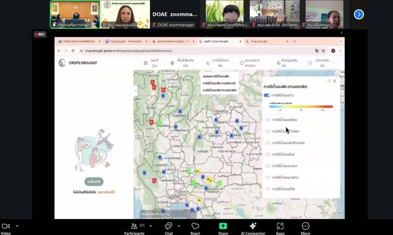Image resolution: width=393 pixels, height=235 pixels.
Task: Enable the การใช้น้ำของทุเรียน toggle
Action: (x=267, y=120)
